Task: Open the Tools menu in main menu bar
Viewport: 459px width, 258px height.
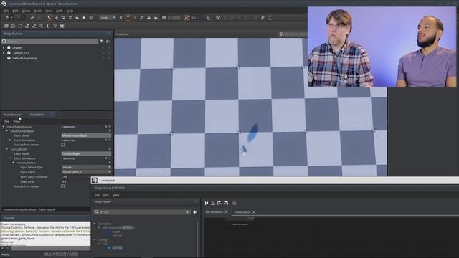Action: tap(38, 11)
